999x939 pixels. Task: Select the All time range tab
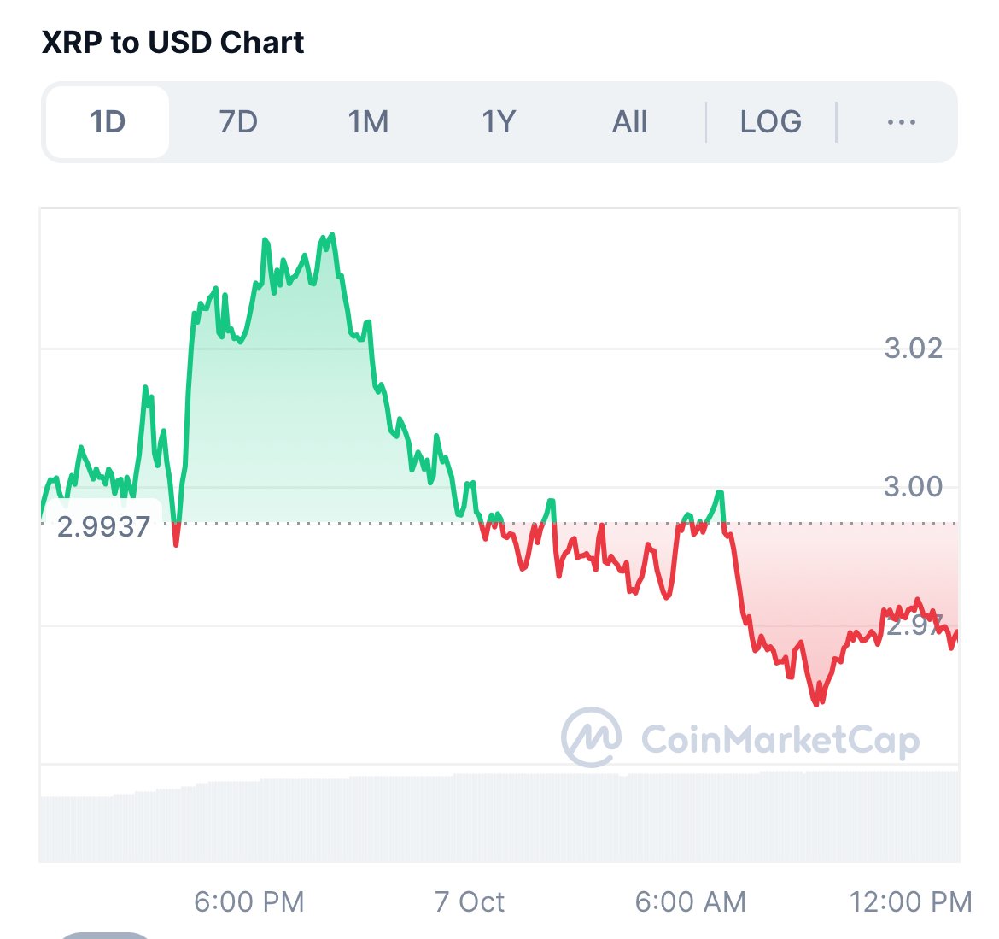tap(629, 122)
